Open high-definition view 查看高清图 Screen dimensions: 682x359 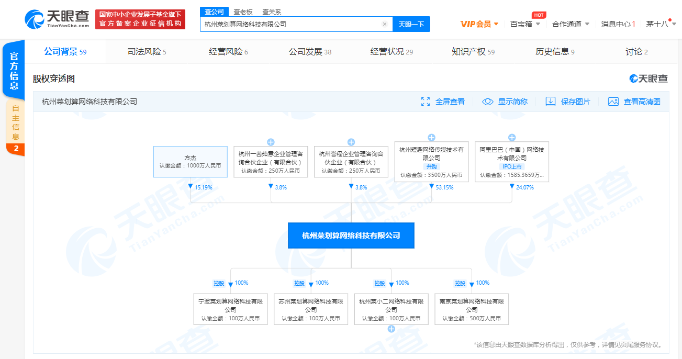pyautogui.click(x=613, y=102)
